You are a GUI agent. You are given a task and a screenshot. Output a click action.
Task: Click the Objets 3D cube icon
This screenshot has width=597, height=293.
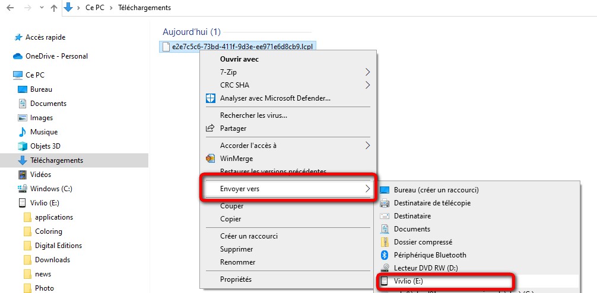(23, 146)
